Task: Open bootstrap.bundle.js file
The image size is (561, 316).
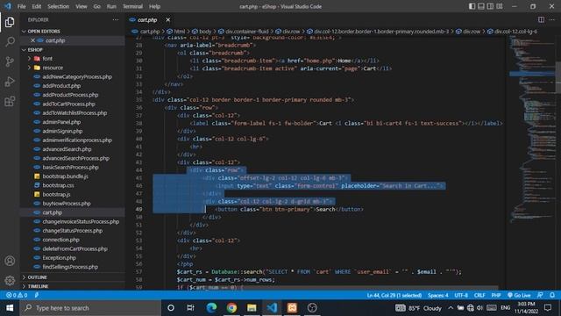Action: (65, 176)
